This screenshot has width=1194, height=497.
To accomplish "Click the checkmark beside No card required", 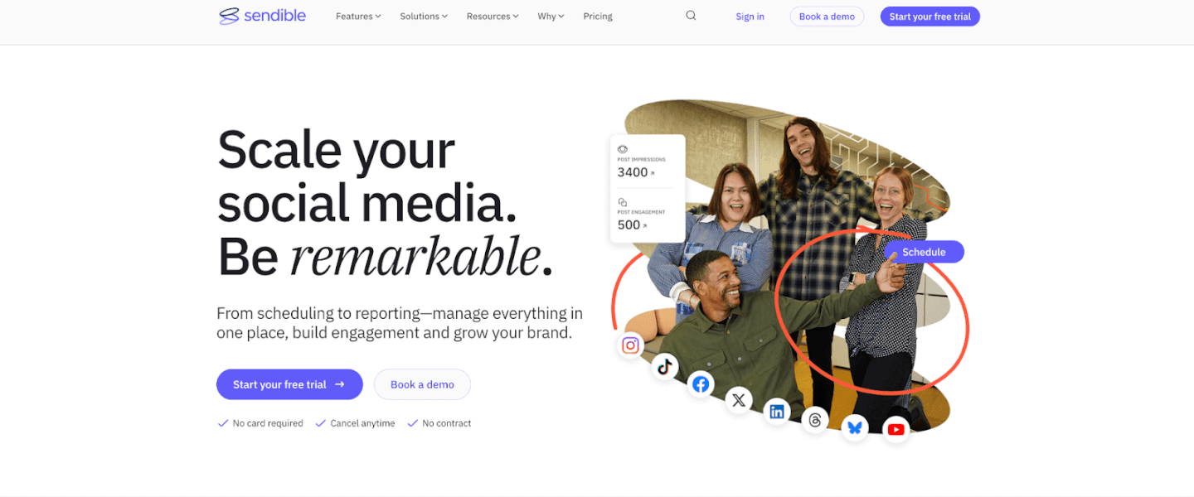I will coord(222,423).
